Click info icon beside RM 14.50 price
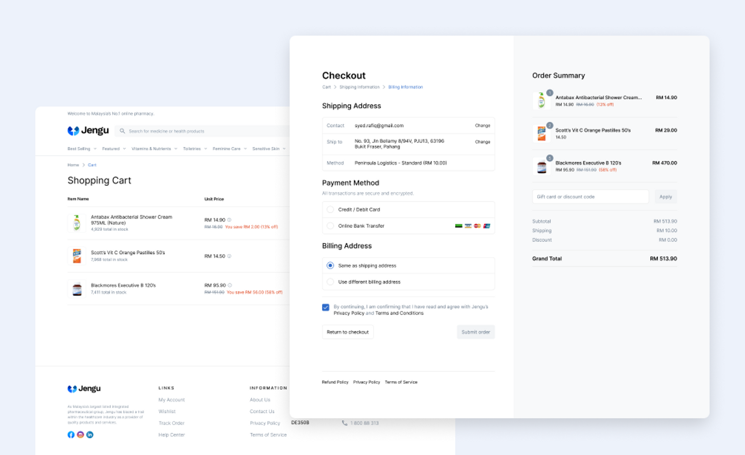Screen dimensions: 745x455 229,256
